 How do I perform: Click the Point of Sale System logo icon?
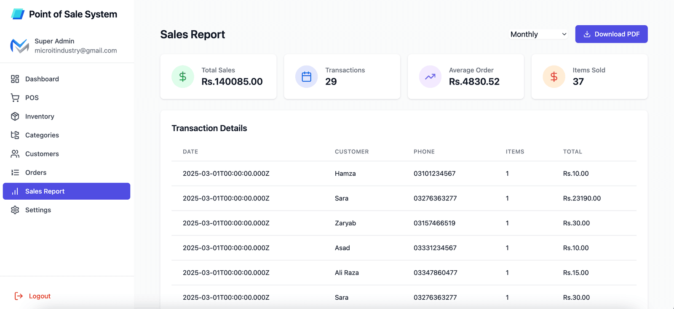pyautogui.click(x=18, y=14)
